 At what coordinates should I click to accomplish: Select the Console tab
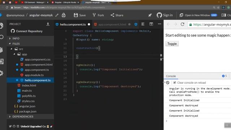171,76
